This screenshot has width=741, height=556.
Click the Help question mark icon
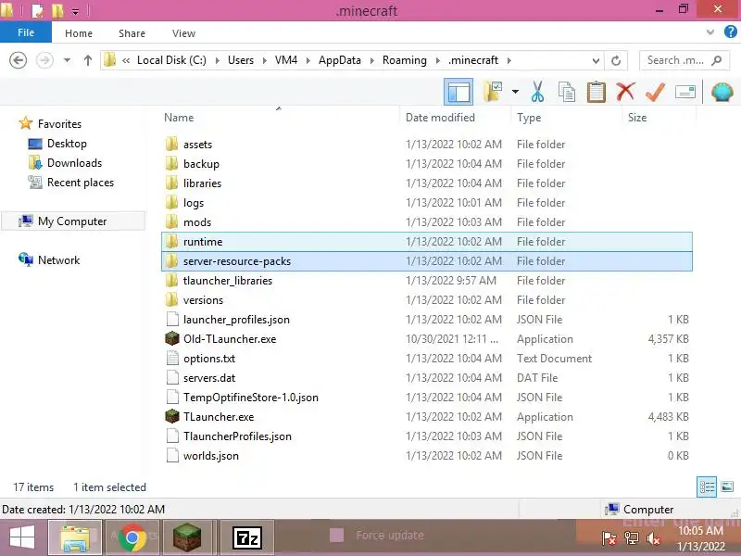coord(730,32)
